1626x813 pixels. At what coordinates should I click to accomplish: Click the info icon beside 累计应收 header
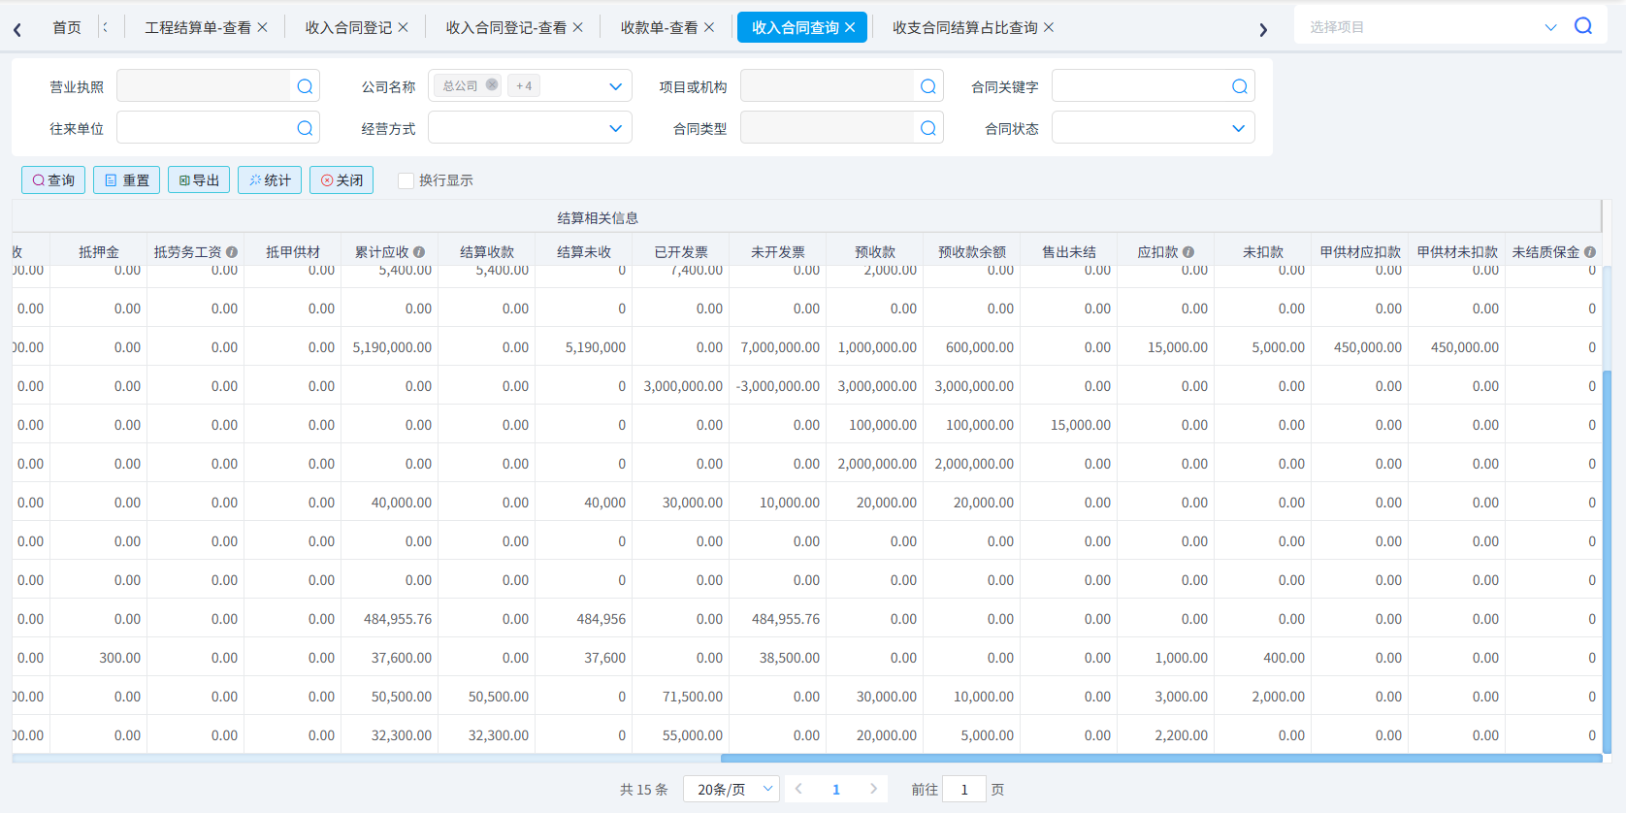(x=419, y=252)
